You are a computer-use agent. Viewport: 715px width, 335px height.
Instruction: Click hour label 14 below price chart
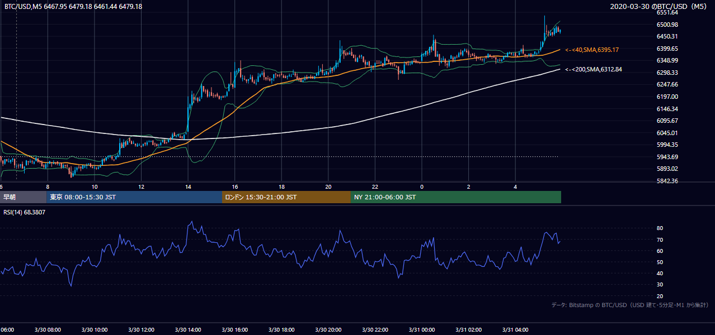coord(188,186)
